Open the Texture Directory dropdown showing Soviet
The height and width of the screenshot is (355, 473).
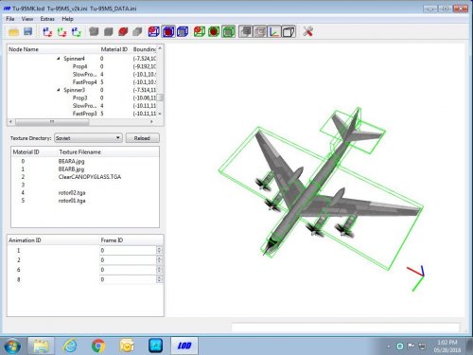click(x=88, y=138)
